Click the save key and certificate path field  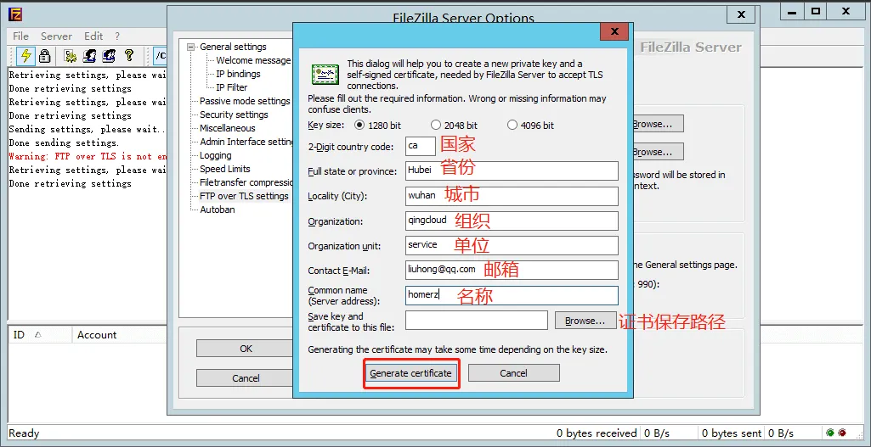pyautogui.click(x=477, y=321)
